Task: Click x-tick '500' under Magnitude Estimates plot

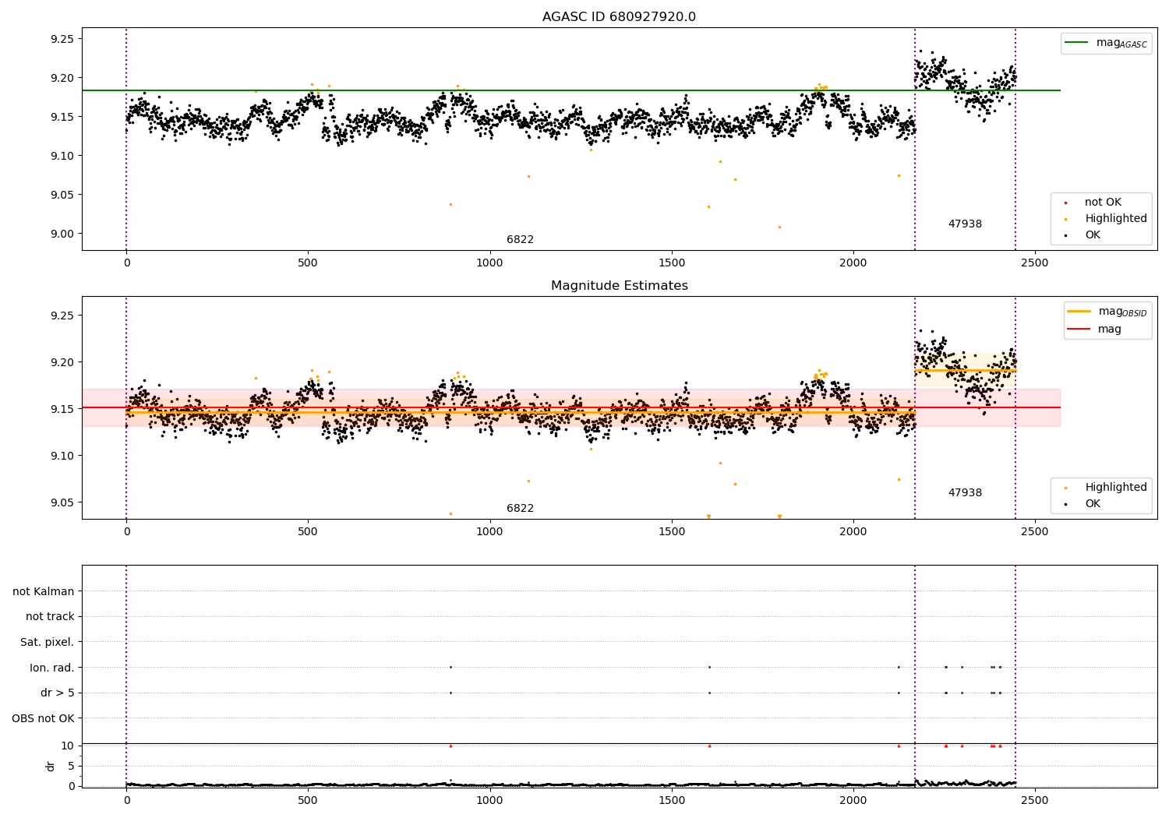Action: pyautogui.click(x=308, y=531)
